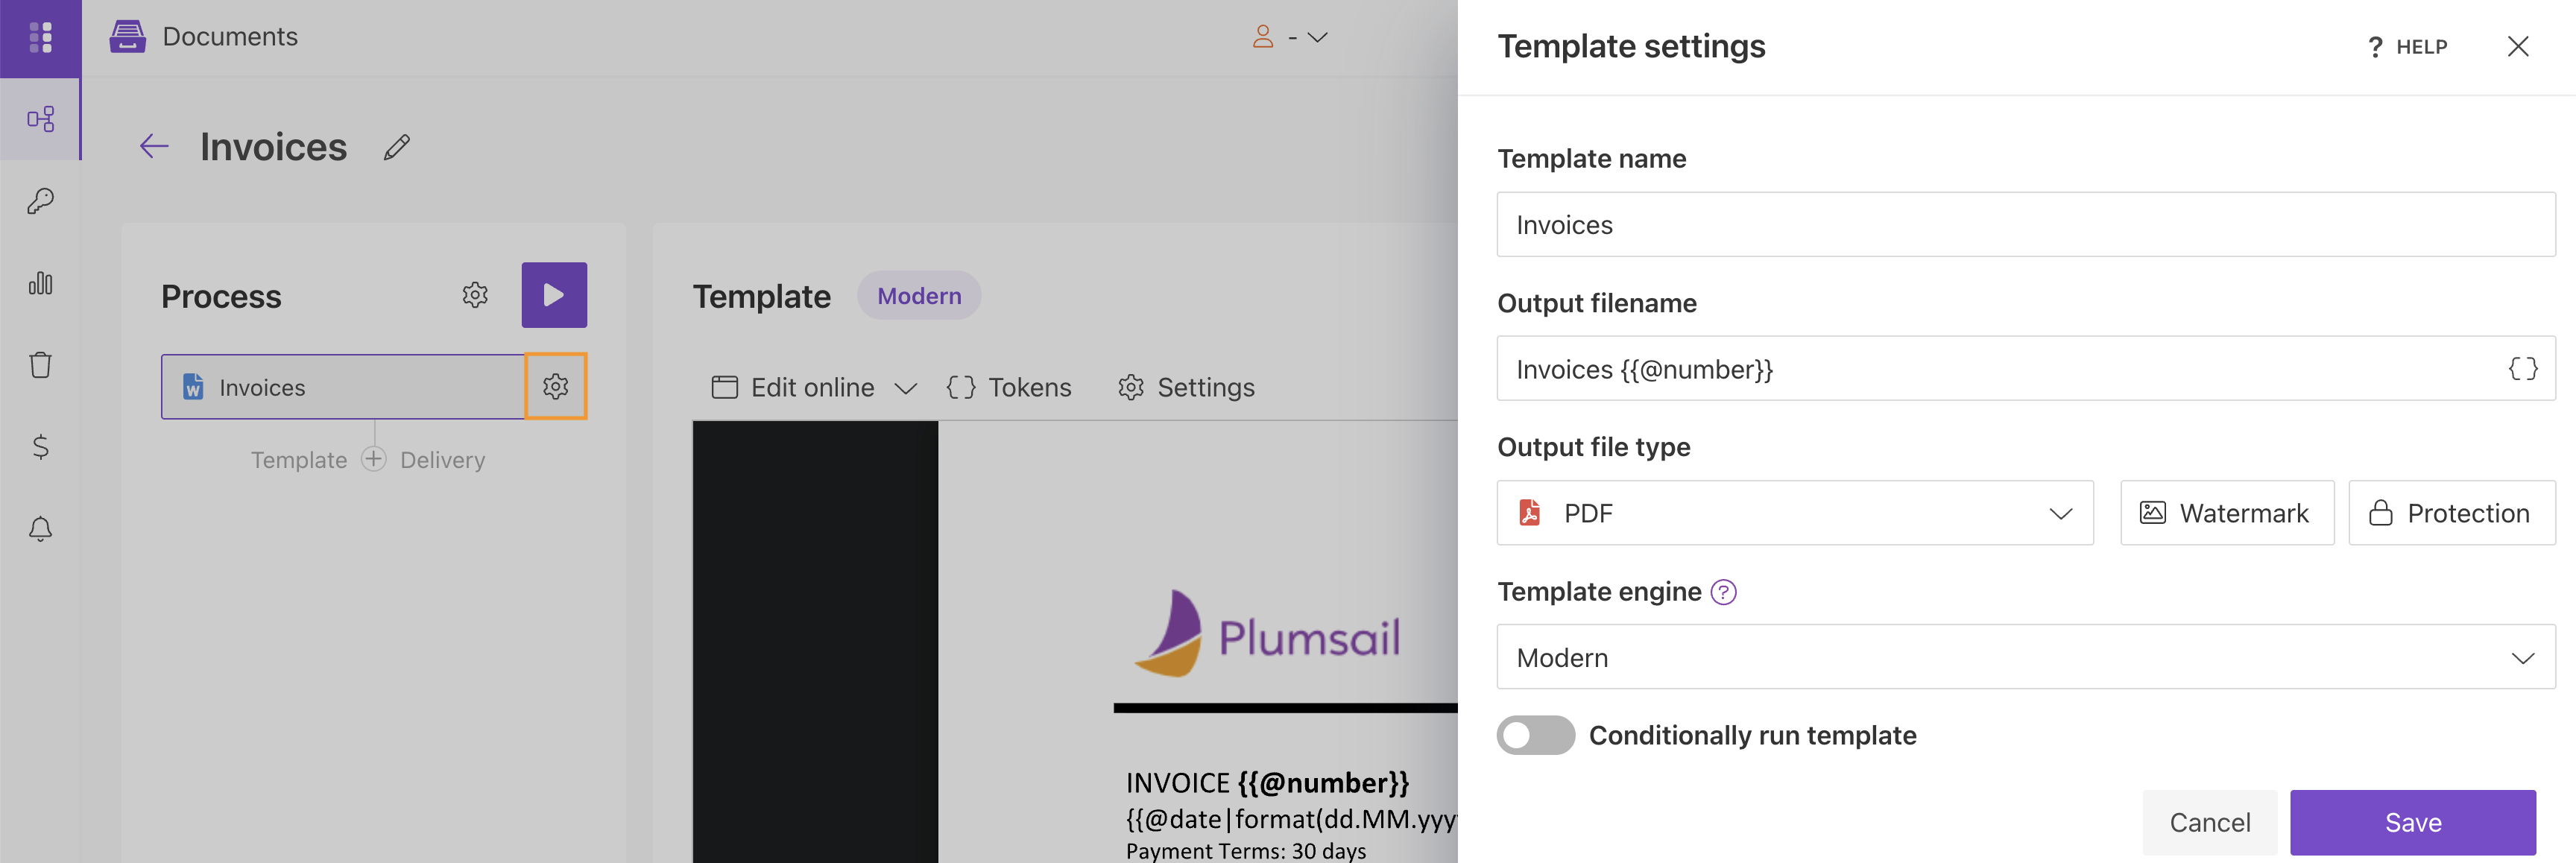The height and width of the screenshot is (863, 2576).
Task: Click the Invoices page title
Action: pyautogui.click(x=273, y=147)
